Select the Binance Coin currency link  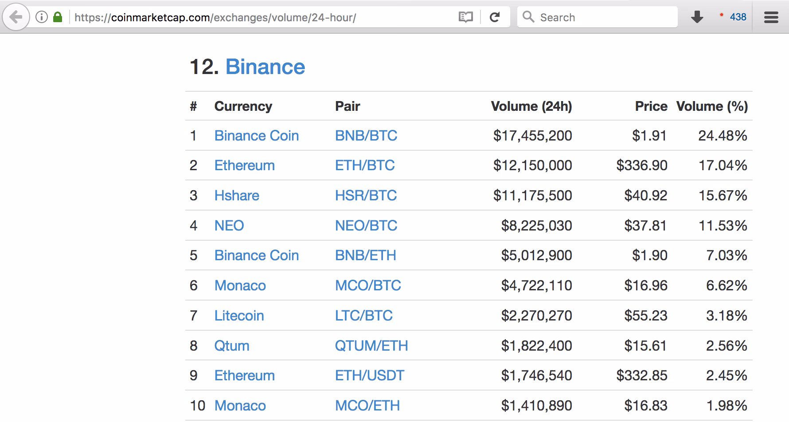click(x=256, y=136)
